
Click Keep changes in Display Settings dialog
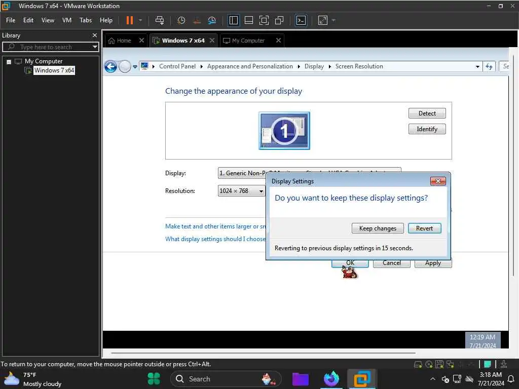(378, 228)
